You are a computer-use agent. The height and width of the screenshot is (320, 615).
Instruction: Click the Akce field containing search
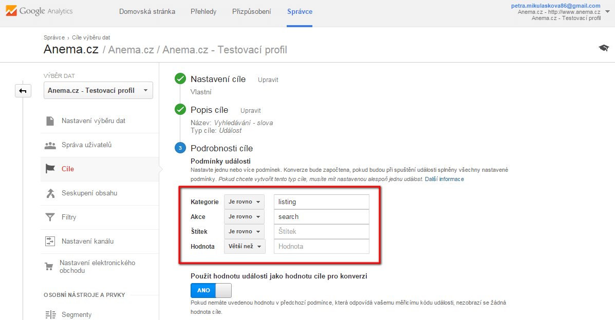pos(321,216)
